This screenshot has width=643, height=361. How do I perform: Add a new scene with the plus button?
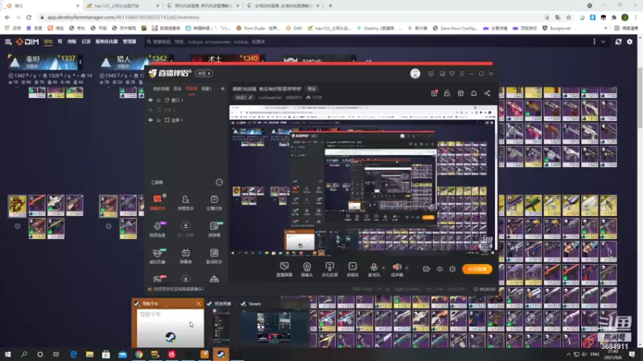[223, 88]
